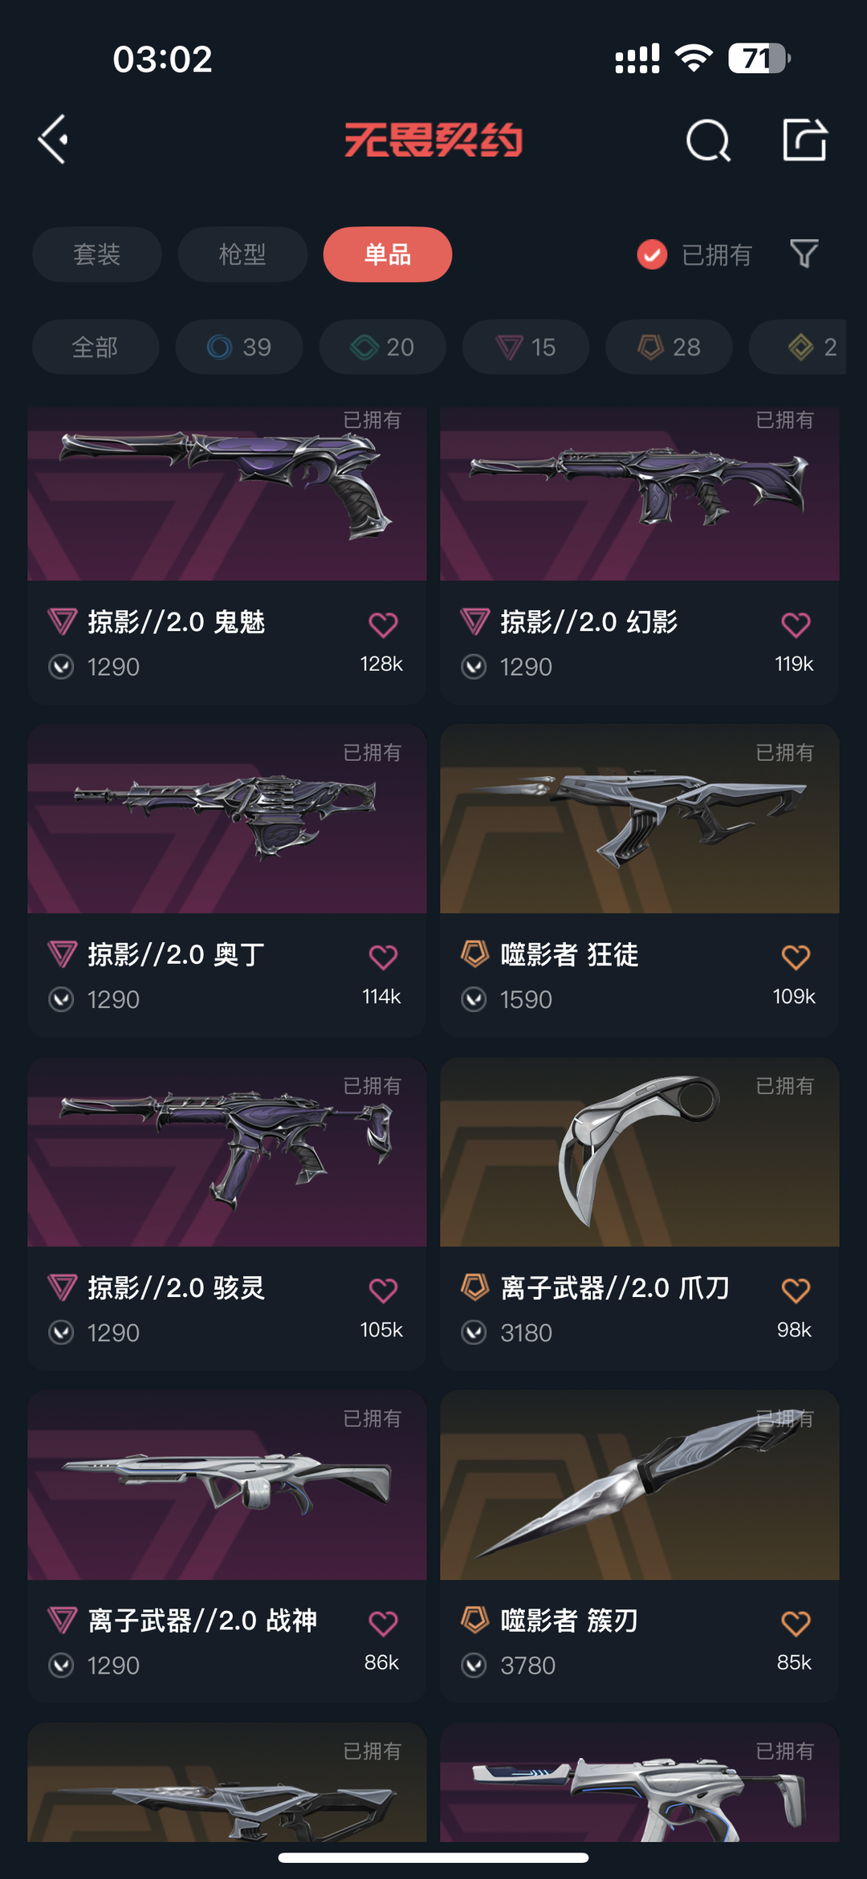Tap heart for 掠影//2.0 幻影

tap(796, 624)
